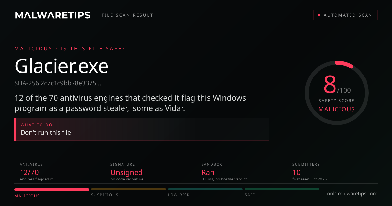This screenshot has width=392, height=206.
Task: Click the Signature column label
Action: pyautogui.click(x=123, y=164)
